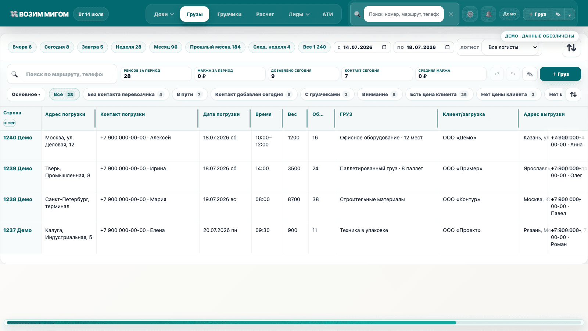Filter by Прошлый месяц 184
Viewport: 588px width, 331px height.
coord(215,47)
